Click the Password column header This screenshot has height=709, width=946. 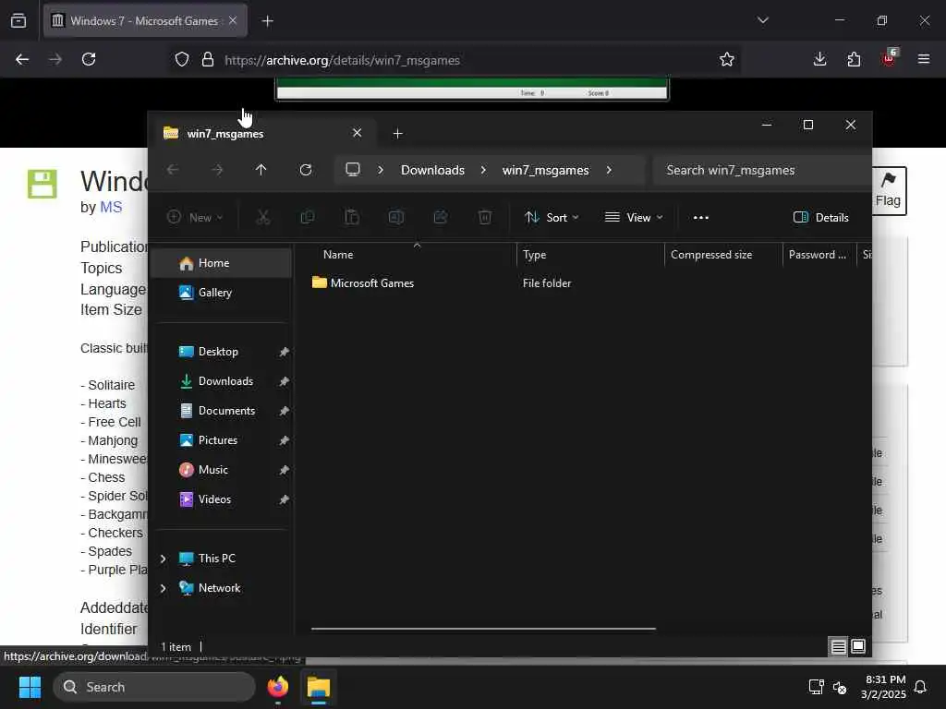click(819, 255)
